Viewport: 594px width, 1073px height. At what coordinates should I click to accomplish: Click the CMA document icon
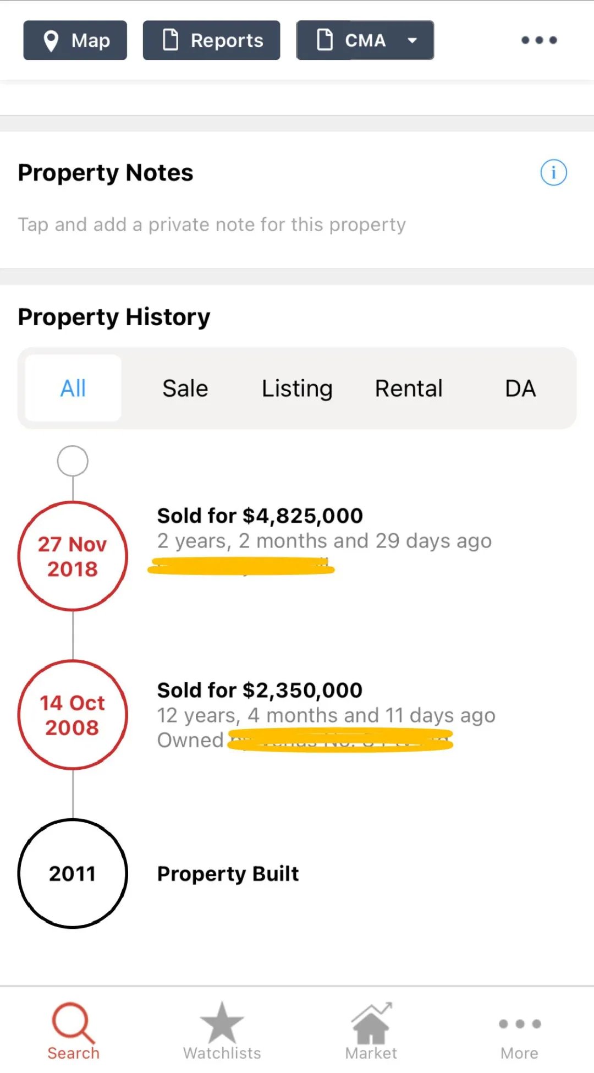coord(325,40)
